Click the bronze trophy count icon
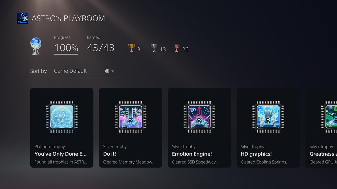Viewport: 337px width, 189px height. coord(176,48)
